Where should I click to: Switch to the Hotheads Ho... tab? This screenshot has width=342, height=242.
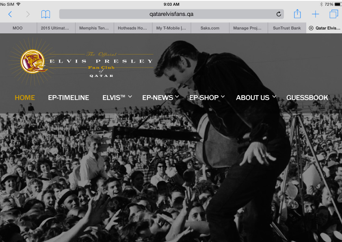[133, 28]
